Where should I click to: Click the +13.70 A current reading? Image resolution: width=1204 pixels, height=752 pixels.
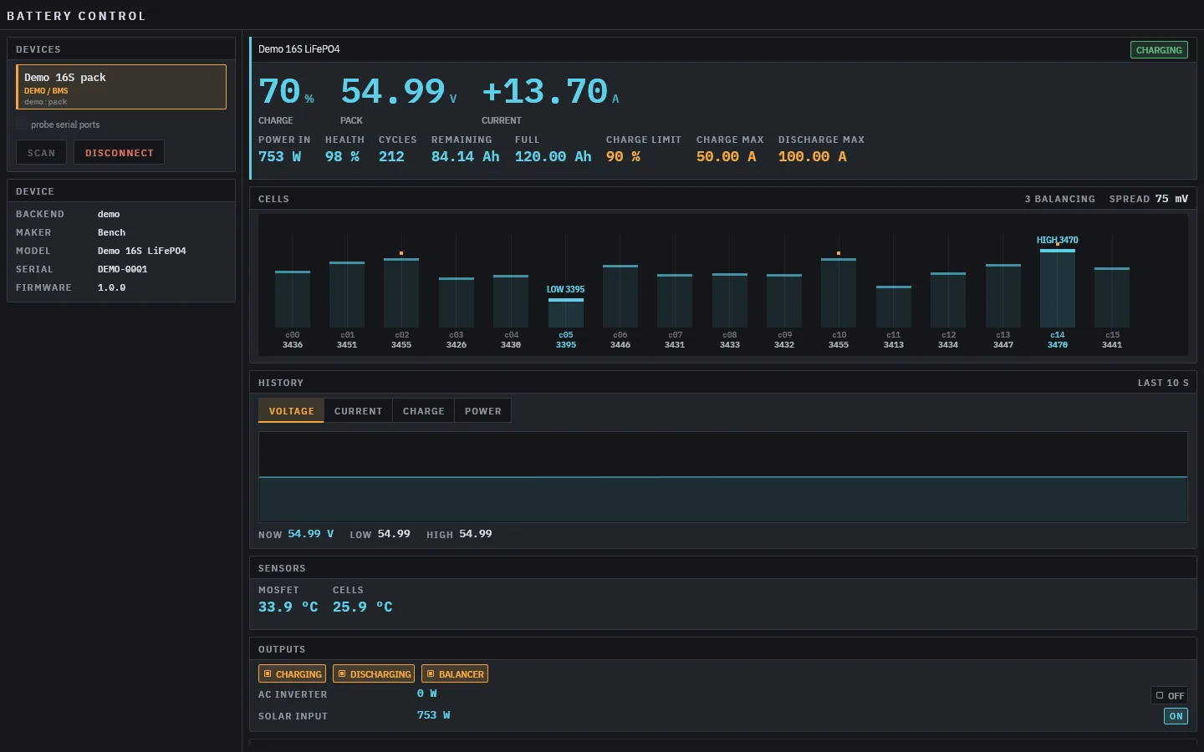click(550, 92)
